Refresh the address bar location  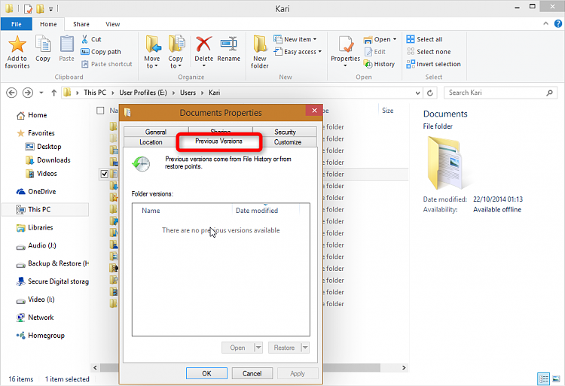click(430, 93)
